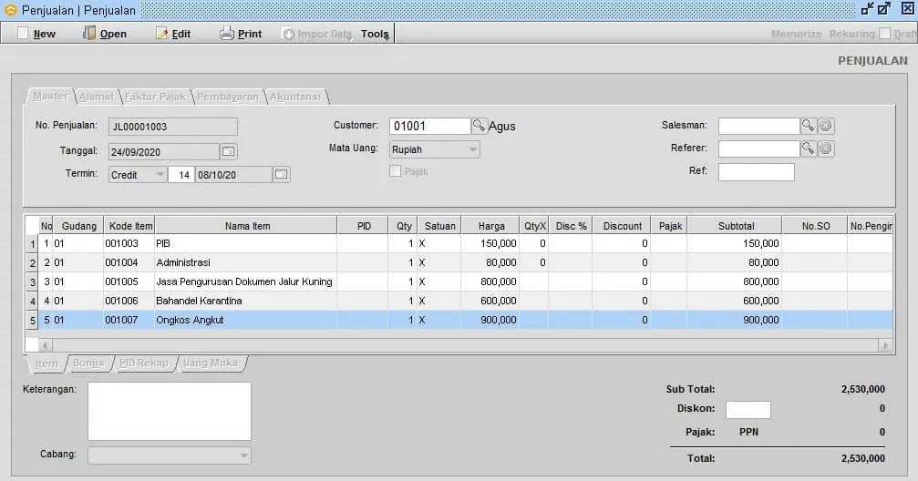Image resolution: width=918 pixels, height=481 pixels.
Task: Click the scrollbar left arrow
Action: click(x=45, y=345)
